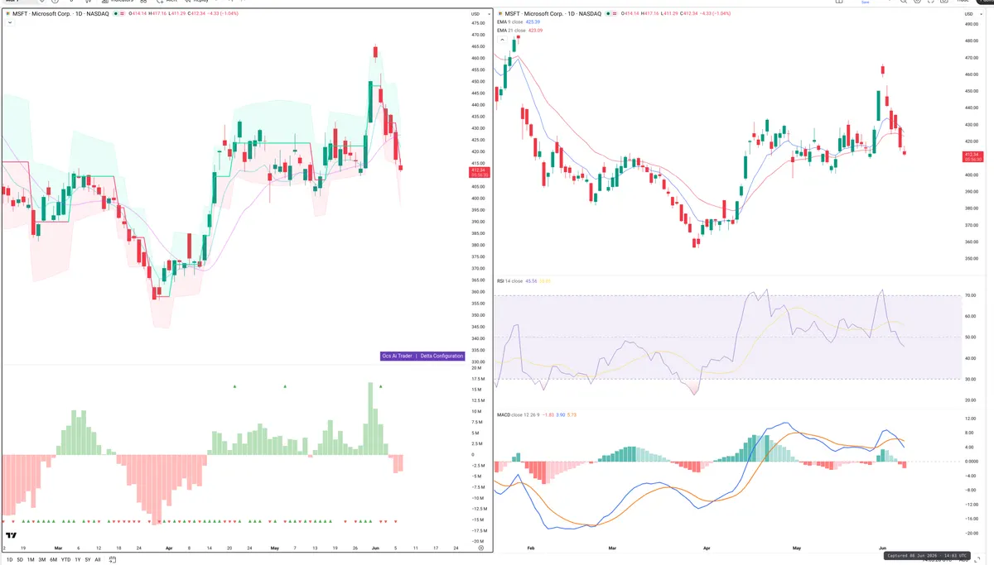Image resolution: width=994 pixels, height=565 pixels.
Task: Select the 5D time range
Action: [x=20, y=560]
